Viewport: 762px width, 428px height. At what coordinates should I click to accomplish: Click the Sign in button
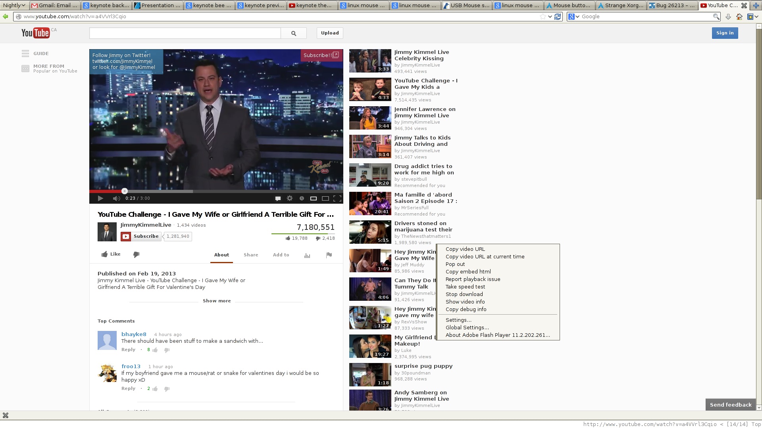click(725, 33)
